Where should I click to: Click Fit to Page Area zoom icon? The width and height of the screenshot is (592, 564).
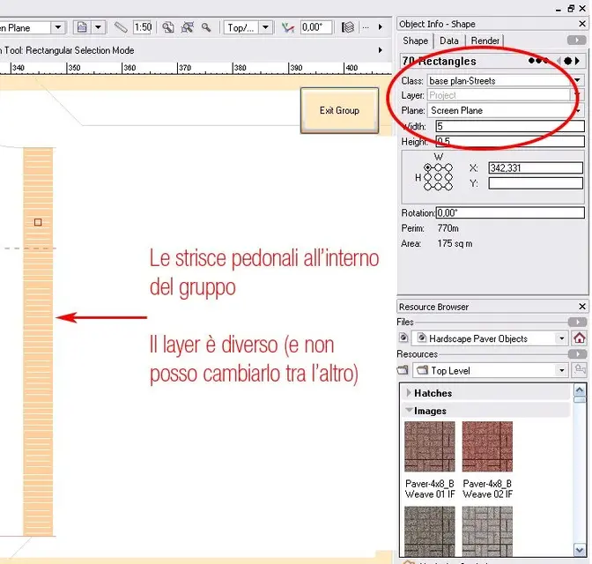point(168,27)
